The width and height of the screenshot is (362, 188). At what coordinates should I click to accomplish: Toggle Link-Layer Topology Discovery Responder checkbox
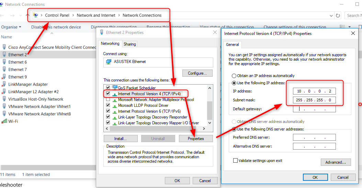[108, 117]
